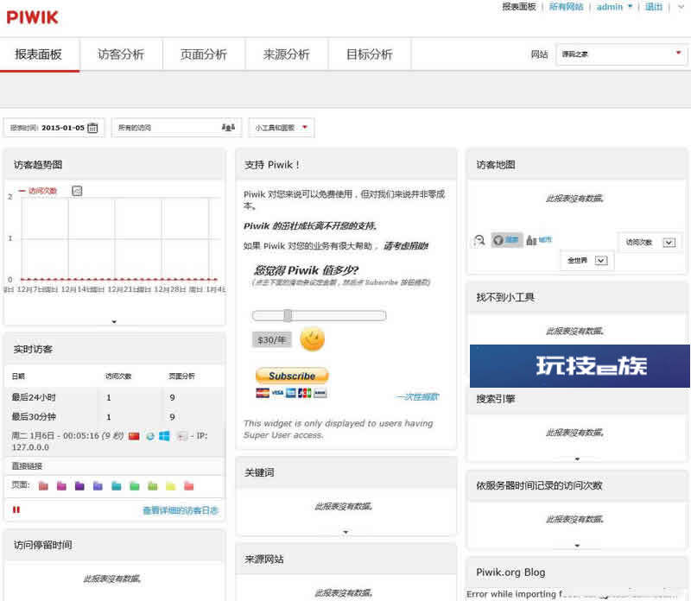Click the segment people icon in 所有的访问

click(x=228, y=127)
